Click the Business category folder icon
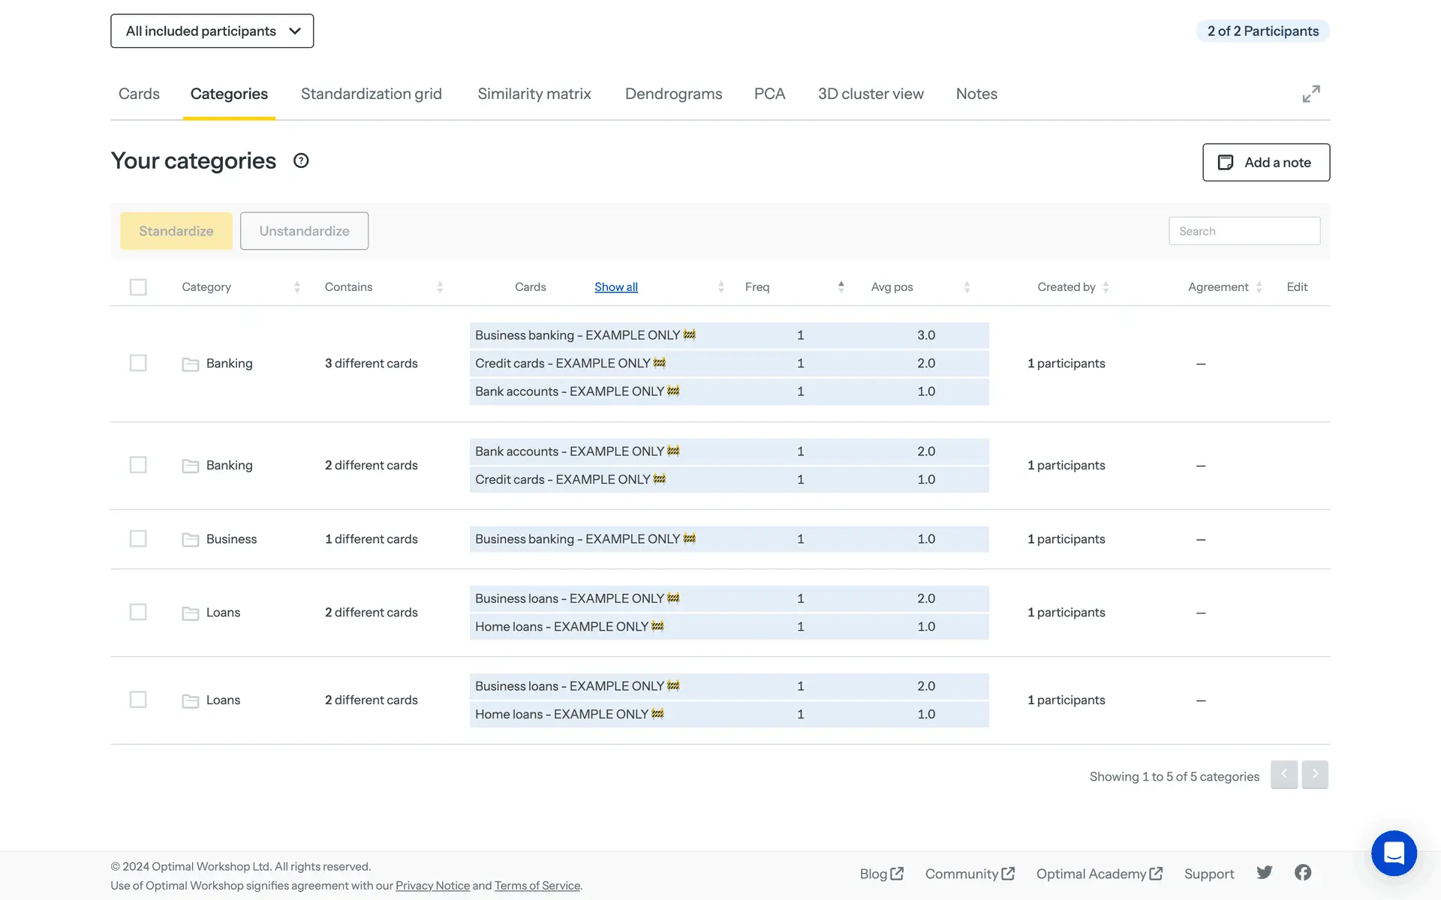The height and width of the screenshot is (900, 1441). pos(191,539)
